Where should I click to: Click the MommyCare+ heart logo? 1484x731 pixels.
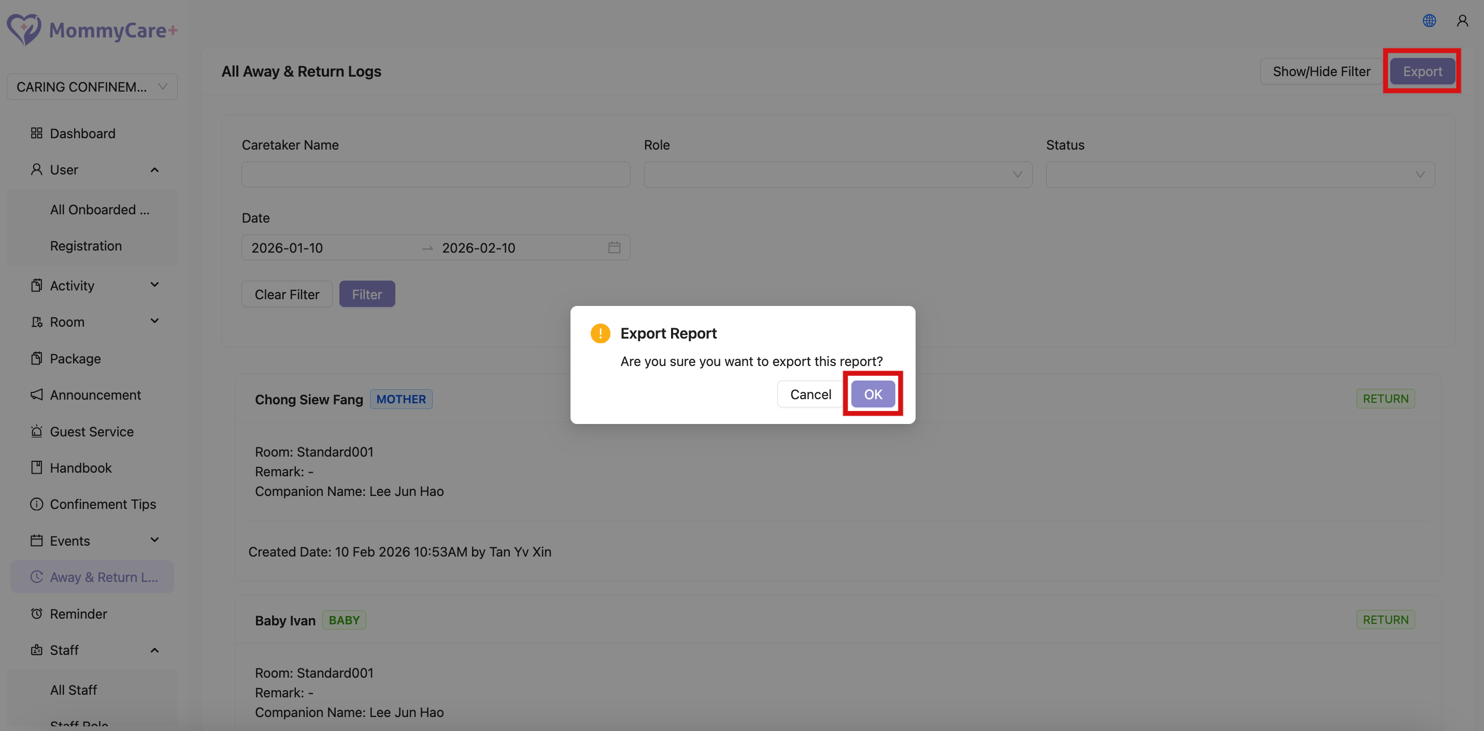pyautogui.click(x=24, y=30)
